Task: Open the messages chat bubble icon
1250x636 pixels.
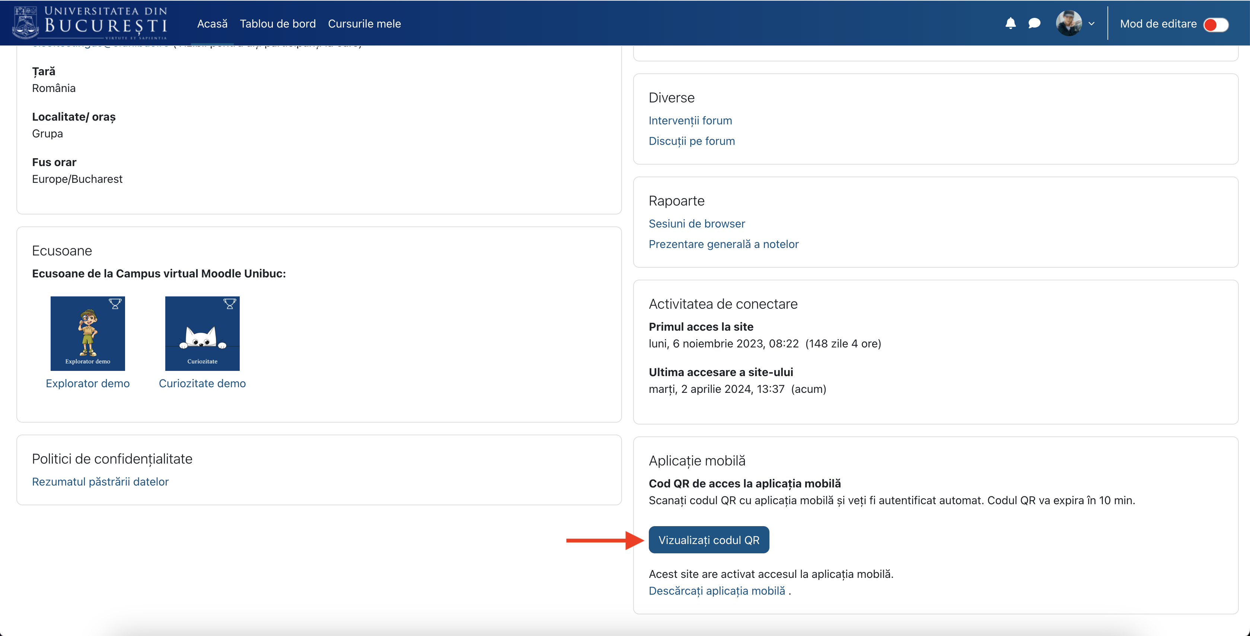Action: tap(1034, 23)
